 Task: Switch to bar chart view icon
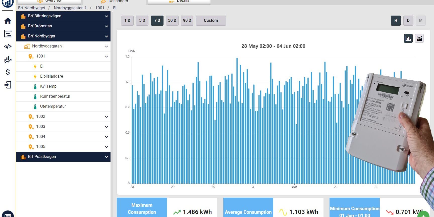(408, 38)
